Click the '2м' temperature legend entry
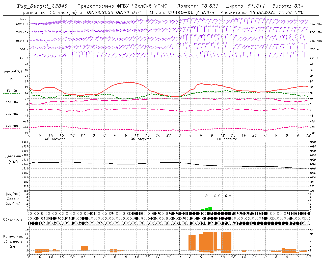 click(12, 79)
